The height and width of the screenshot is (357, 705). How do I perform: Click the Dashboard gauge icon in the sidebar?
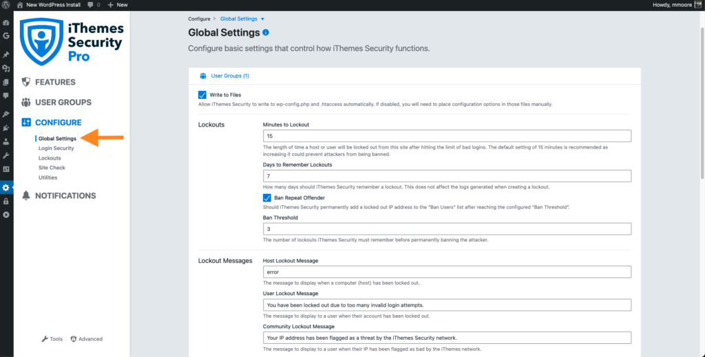(x=6, y=23)
